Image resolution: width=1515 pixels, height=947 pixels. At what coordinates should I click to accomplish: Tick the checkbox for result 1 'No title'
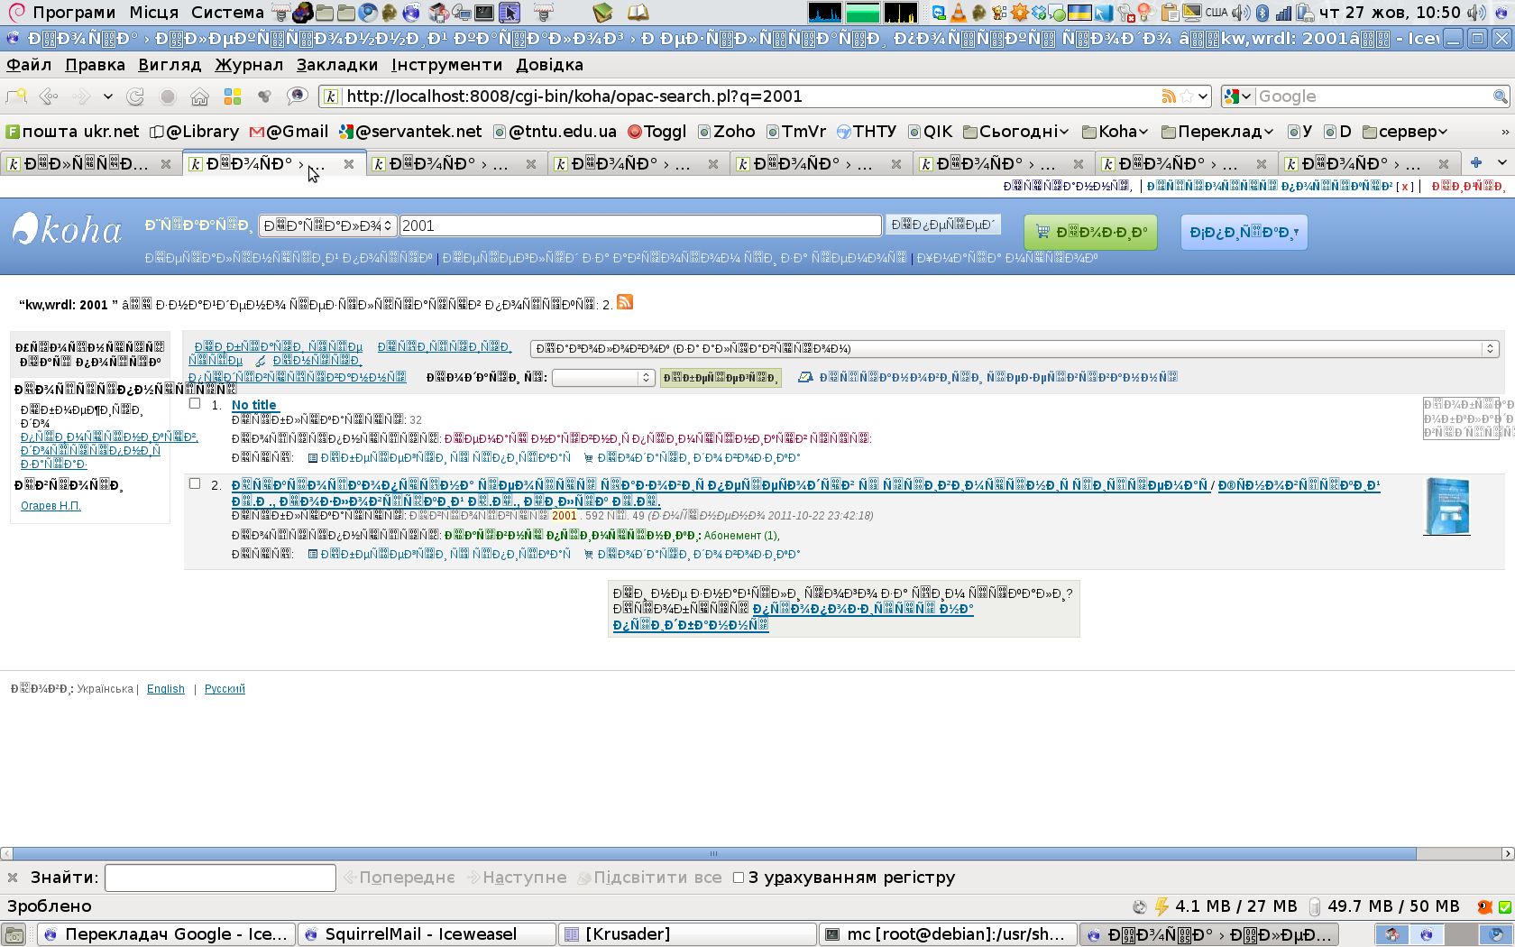(x=195, y=404)
